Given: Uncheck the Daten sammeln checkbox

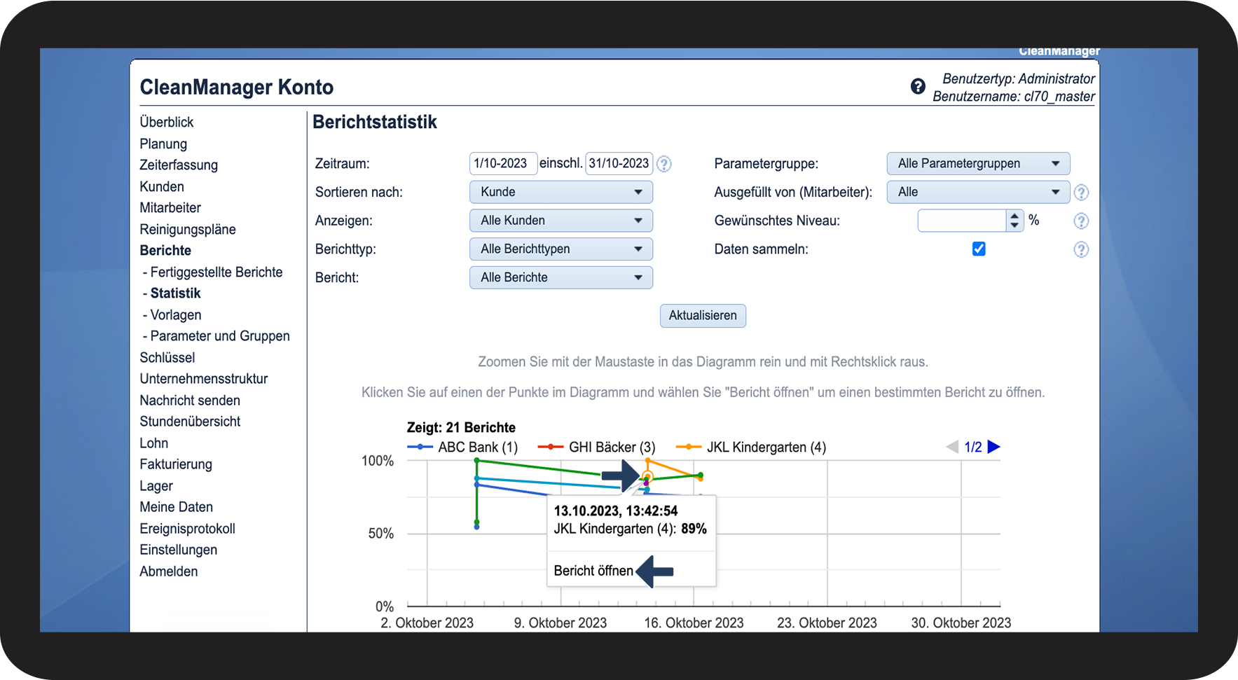Looking at the screenshot, I should click(979, 249).
